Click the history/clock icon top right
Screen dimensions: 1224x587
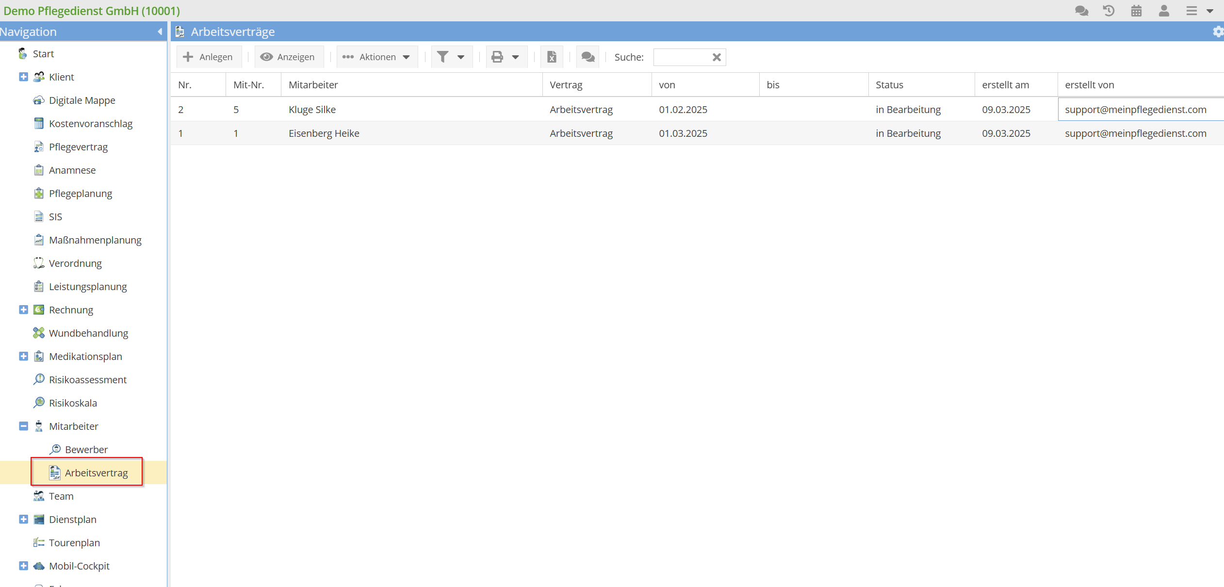click(1110, 11)
